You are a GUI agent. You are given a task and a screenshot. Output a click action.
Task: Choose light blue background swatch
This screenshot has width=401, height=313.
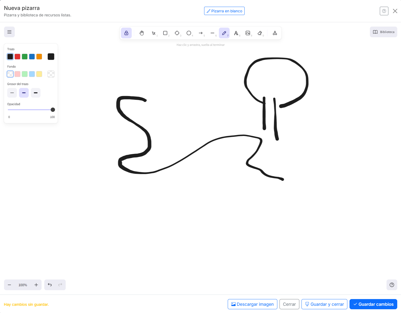[32, 74]
